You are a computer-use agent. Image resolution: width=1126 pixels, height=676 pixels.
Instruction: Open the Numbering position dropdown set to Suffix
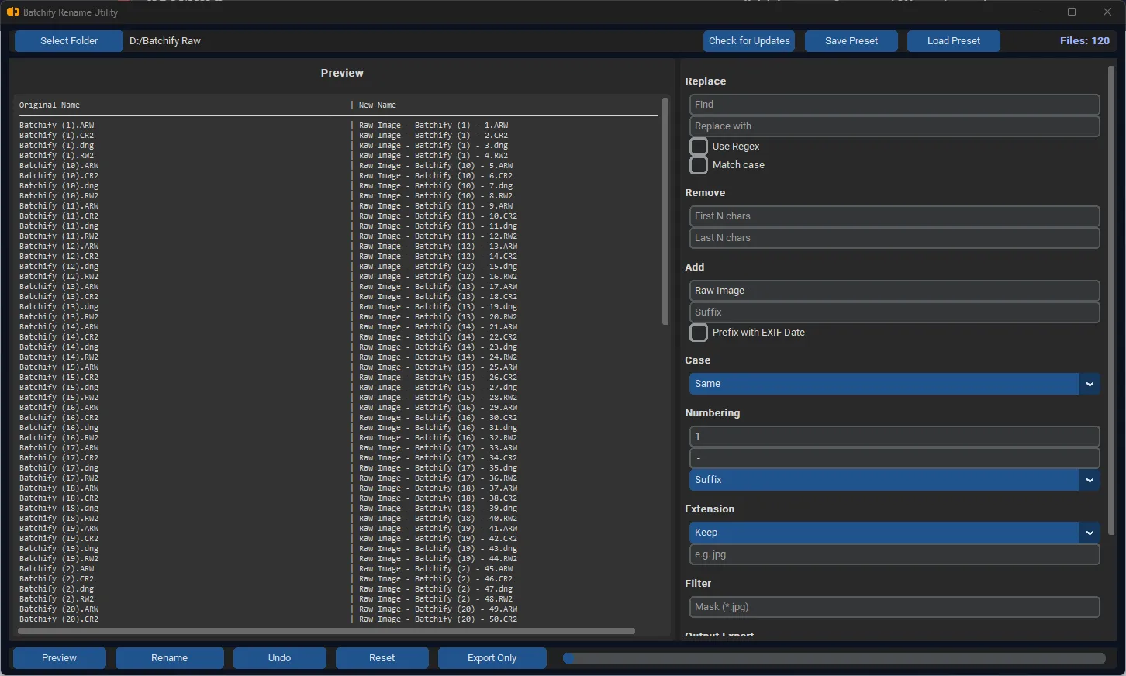tap(893, 480)
